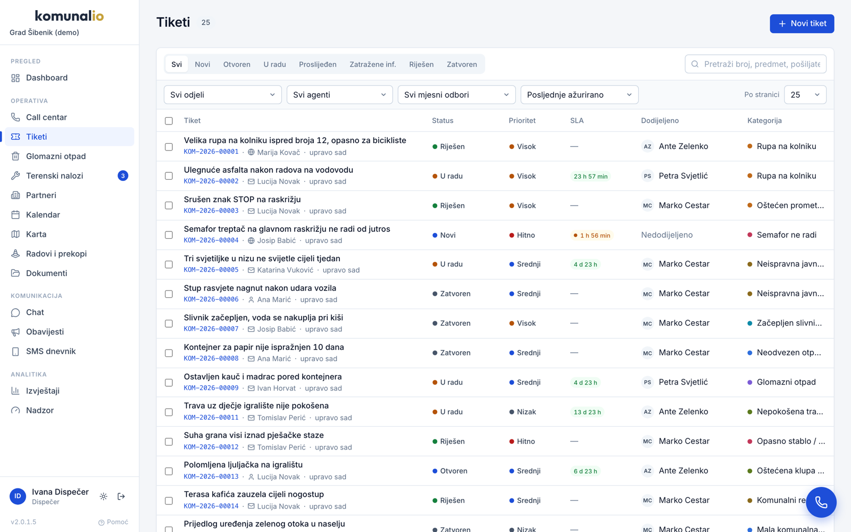
Task: Open the Izvještaji chart icon
Action: coord(15,391)
